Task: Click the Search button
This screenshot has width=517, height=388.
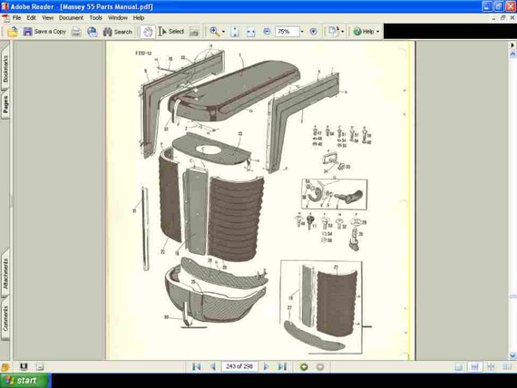Action: coord(117,32)
